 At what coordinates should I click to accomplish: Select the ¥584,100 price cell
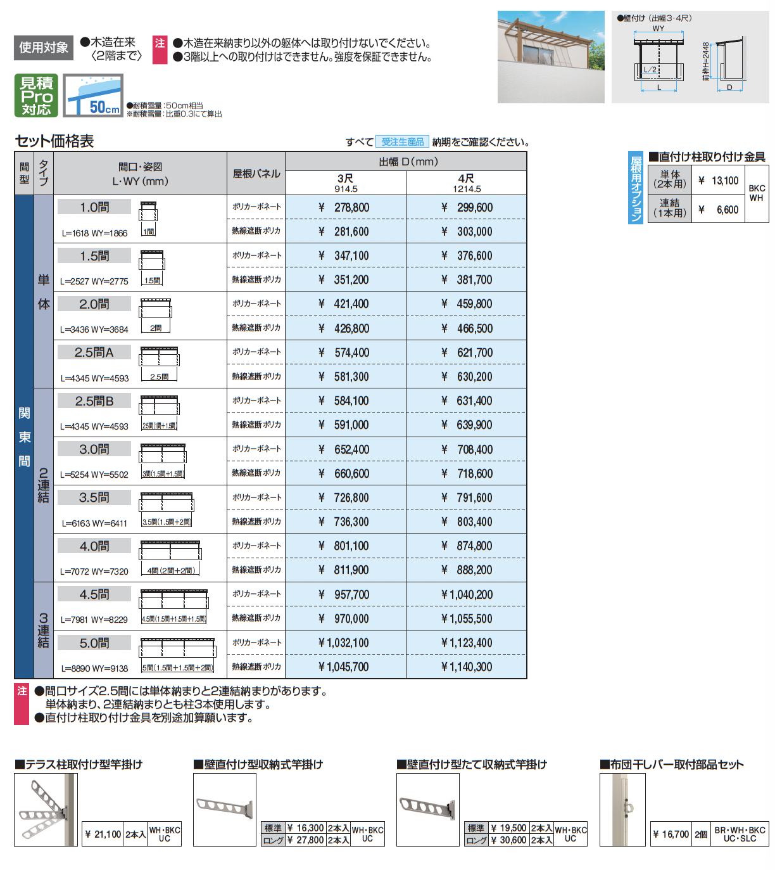346,400
